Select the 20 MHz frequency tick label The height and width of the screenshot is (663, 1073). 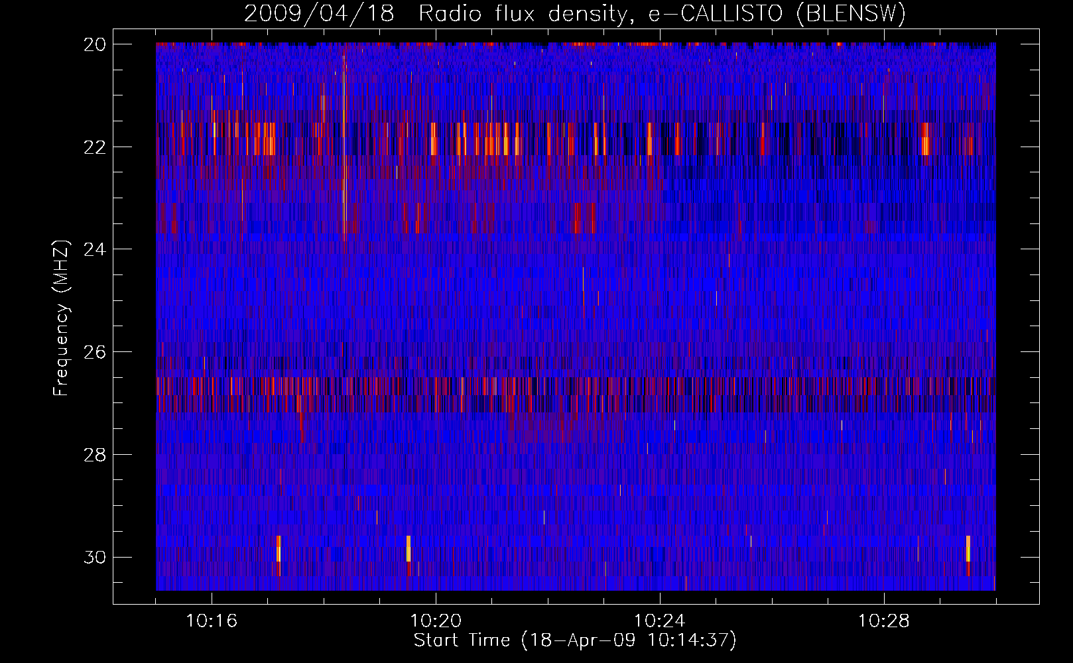(95, 44)
